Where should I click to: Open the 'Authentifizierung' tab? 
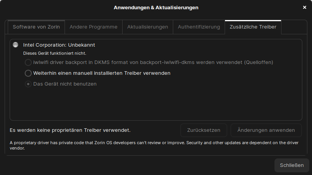[x=199, y=27]
